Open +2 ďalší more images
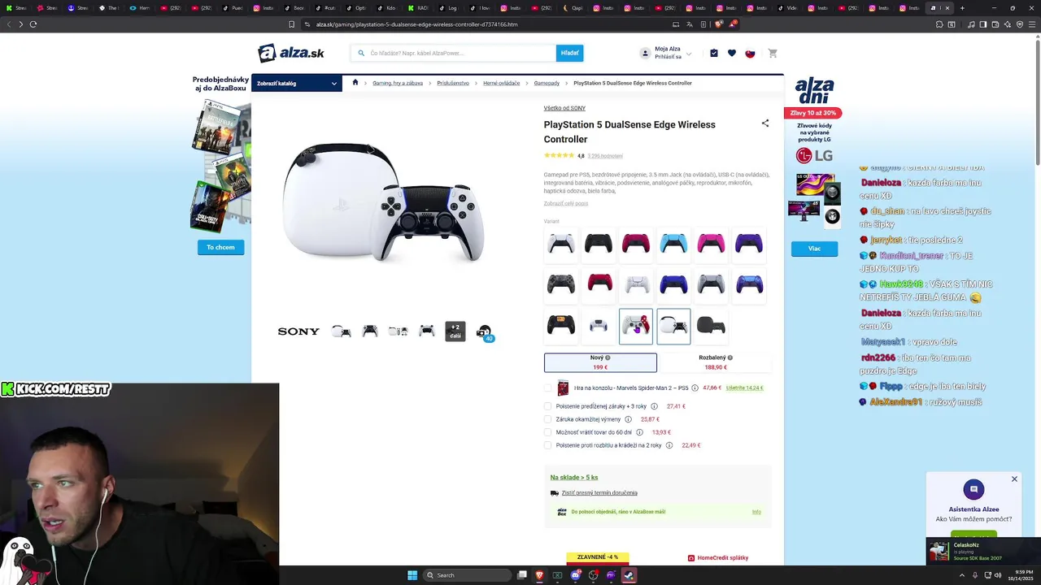Image resolution: width=1041 pixels, height=585 pixels. [455, 331]
